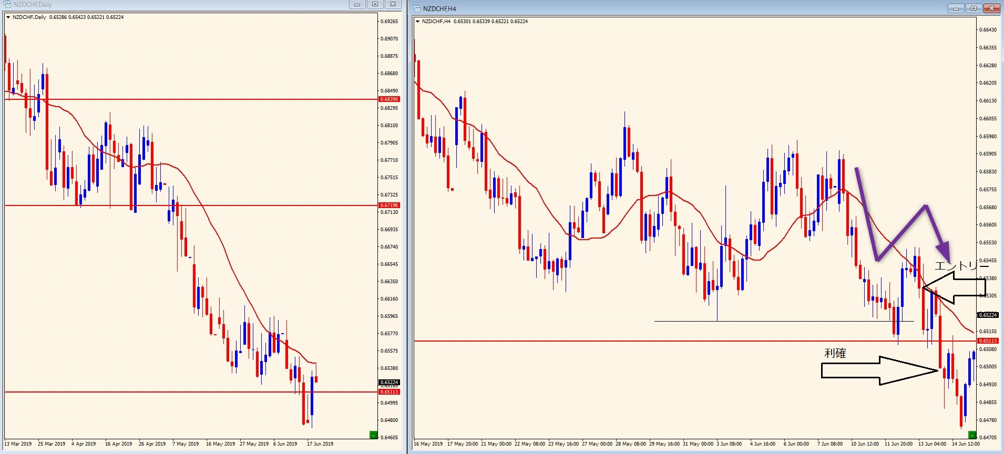Select the 利確 text label
Image resolution: width=1004 pixels, height=454 pixels.
[835, 353]
